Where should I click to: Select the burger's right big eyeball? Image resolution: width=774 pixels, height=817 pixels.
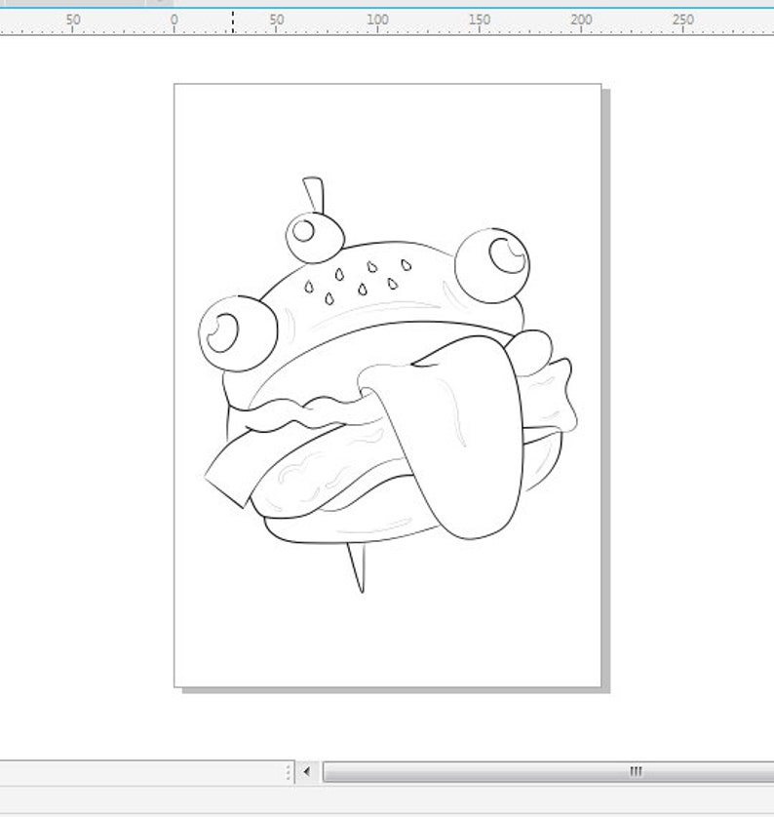point(492,265)
